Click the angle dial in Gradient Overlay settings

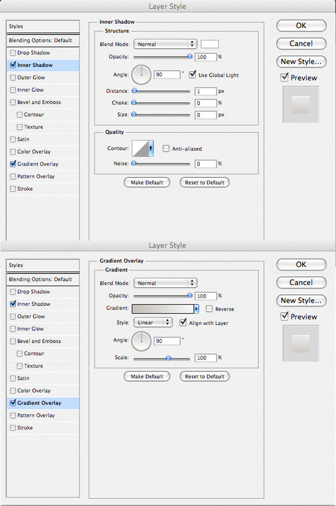pyautogui.click(x=142, y=341)
